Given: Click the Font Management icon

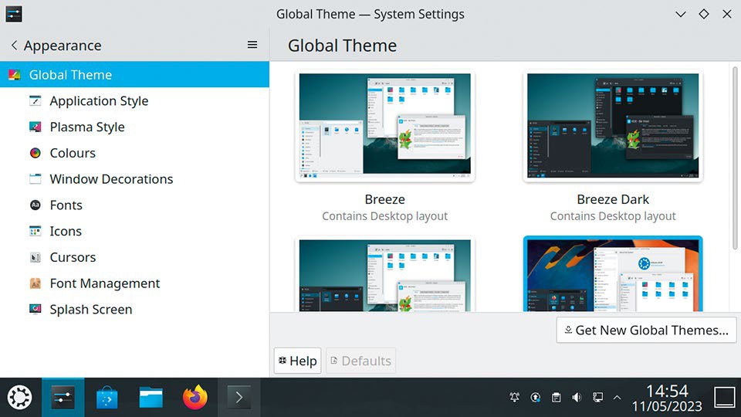Looking at the screenshot, I should coord(36,283).
